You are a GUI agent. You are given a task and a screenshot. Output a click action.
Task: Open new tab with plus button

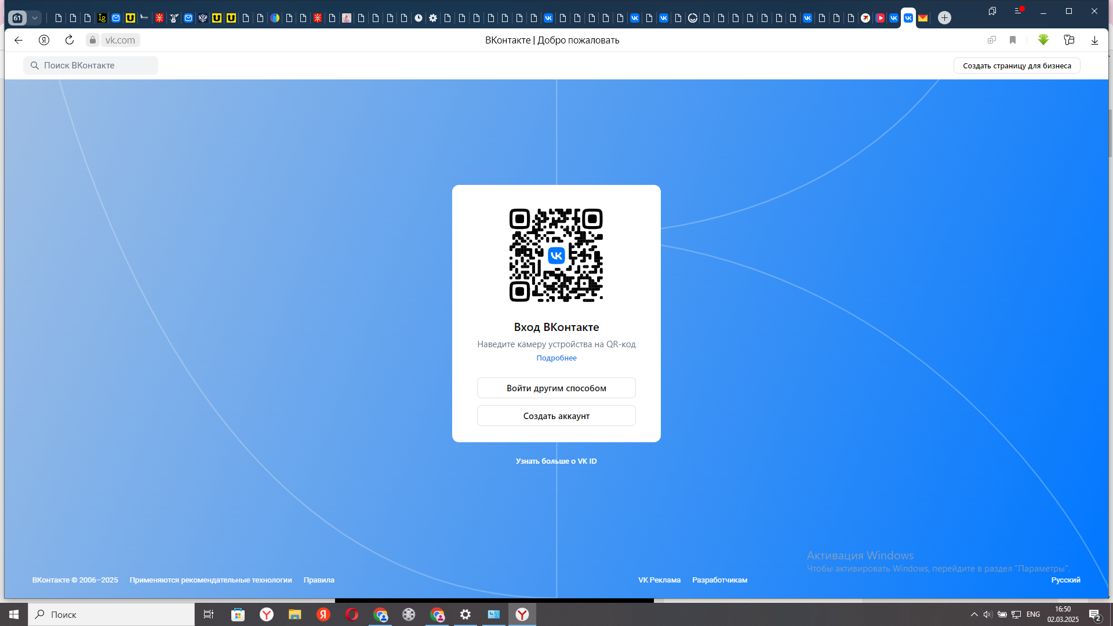(944, 18)
